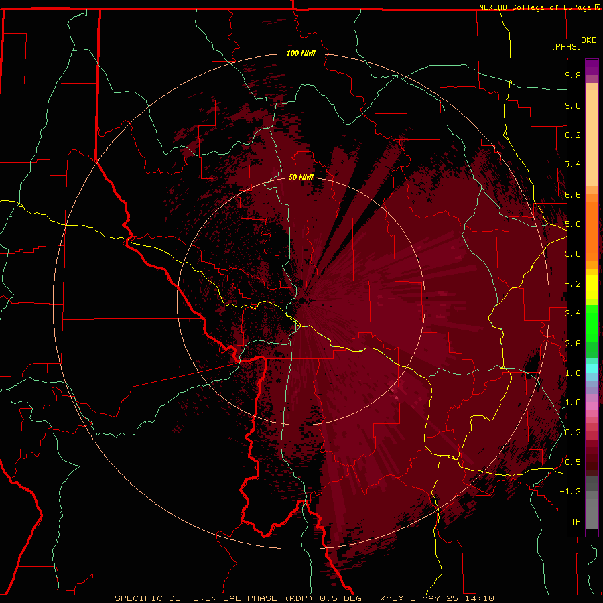The height and width of the screenshot is (603, 603).
Task: Click the 6.6 scale value
Action: [x=573, y=194]
